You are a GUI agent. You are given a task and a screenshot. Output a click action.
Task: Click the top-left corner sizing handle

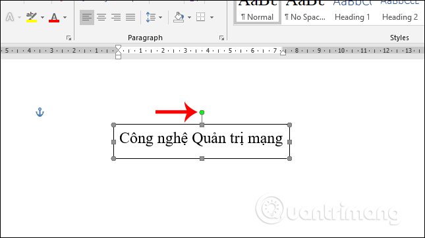coord(113,125)
